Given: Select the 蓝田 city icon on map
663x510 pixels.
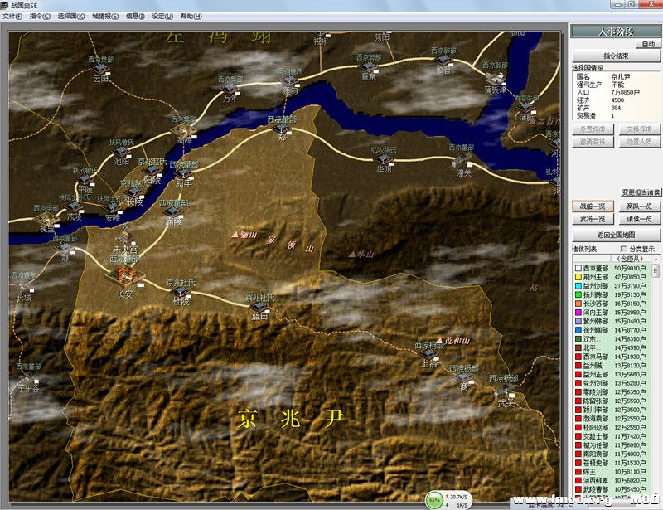Looking at the screenshot, I should point(259,304).
